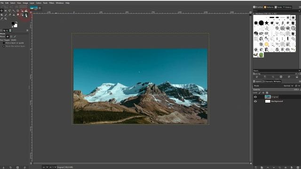
Task: Switch to the Channels tab
Action: (x=268, y=81)
